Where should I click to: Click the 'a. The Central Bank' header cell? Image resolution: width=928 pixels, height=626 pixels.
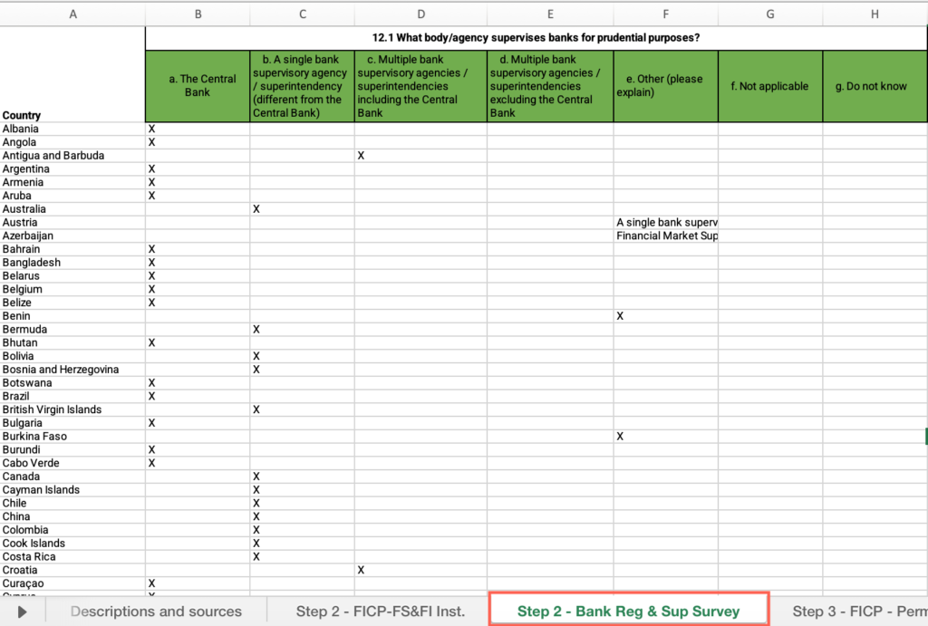tap(198, 86)
